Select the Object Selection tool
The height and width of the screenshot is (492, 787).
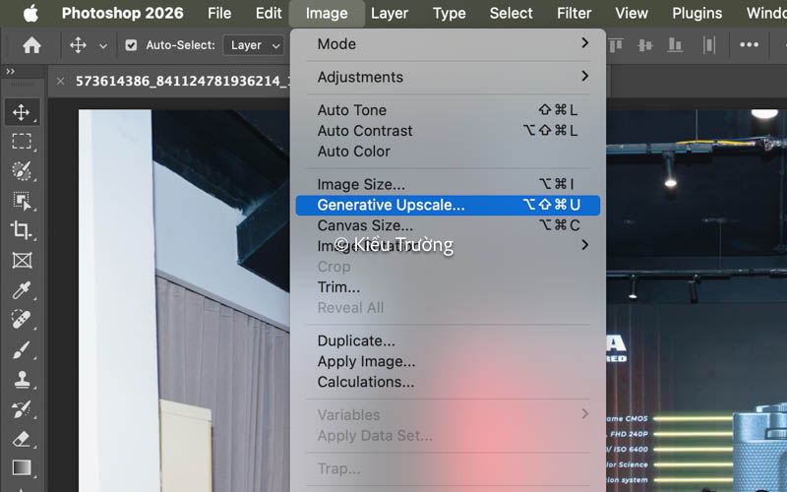click(21, 201)
